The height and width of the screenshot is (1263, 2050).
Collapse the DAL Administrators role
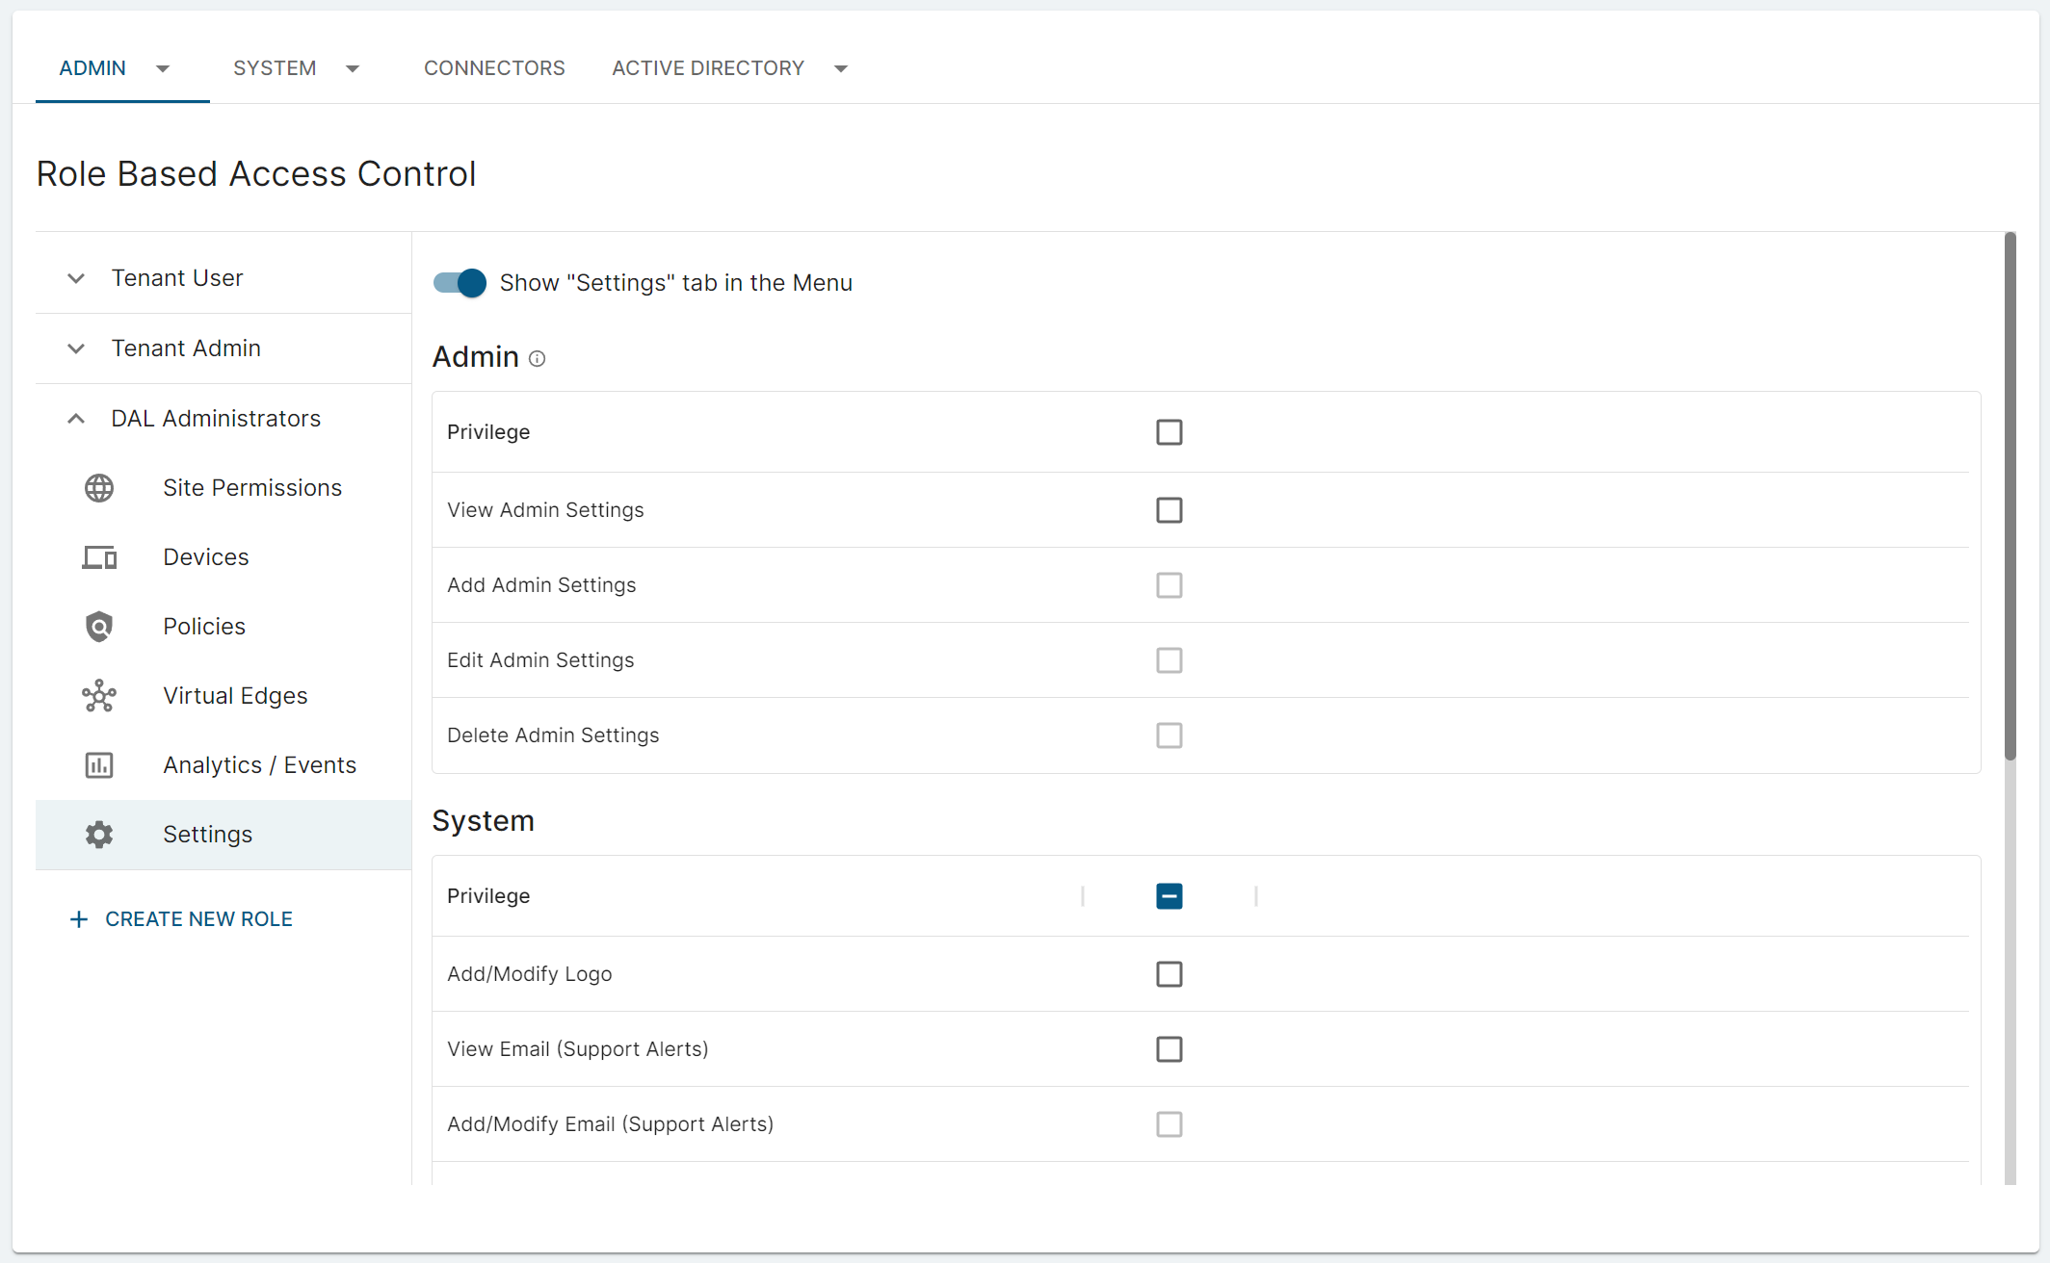76,419
